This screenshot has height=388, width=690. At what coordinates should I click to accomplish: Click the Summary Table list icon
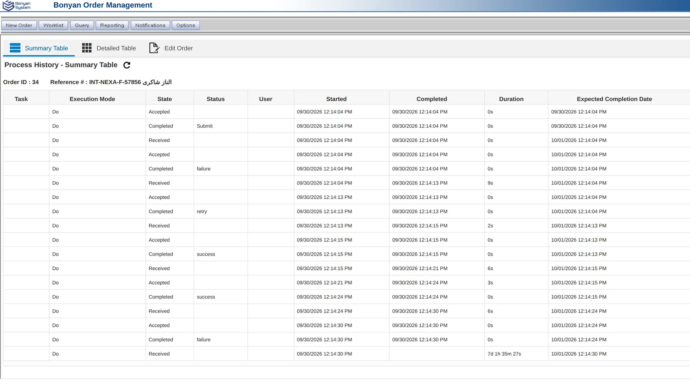click(x=15, y=48)
